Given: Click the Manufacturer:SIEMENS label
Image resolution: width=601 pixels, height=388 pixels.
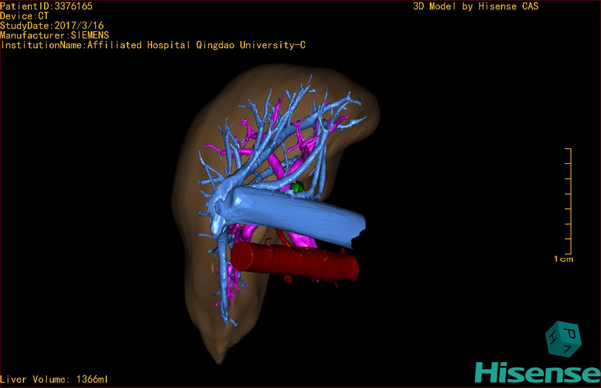Looking at the screenshot, I should point(54,35).
